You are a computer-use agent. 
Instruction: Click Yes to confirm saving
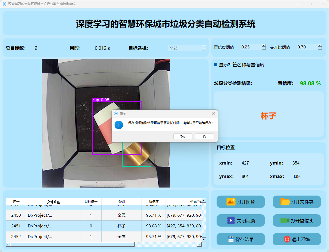pyautogui.click(x=183, y=136)
